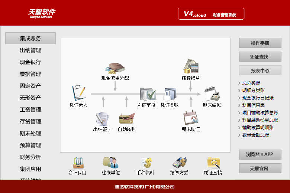
Task: Click the chevron beside 现金银行日记账
Action: click(239, 98)
